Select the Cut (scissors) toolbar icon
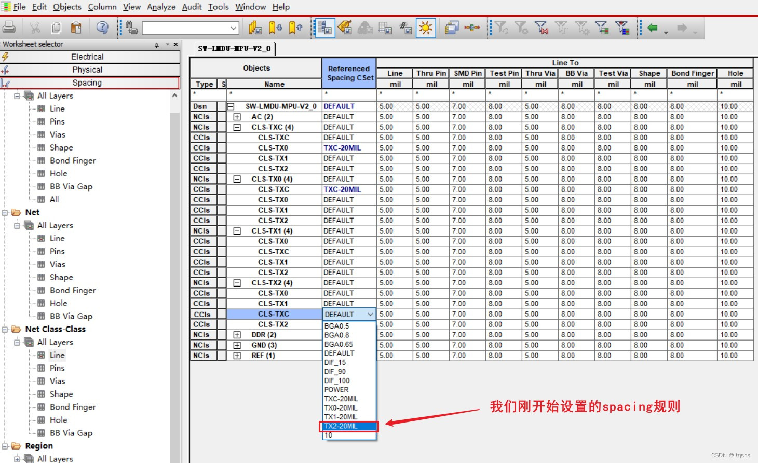Image resolution: width=758 pixels, height=463 pixels. pyautogui.click(x=35, y=28)
